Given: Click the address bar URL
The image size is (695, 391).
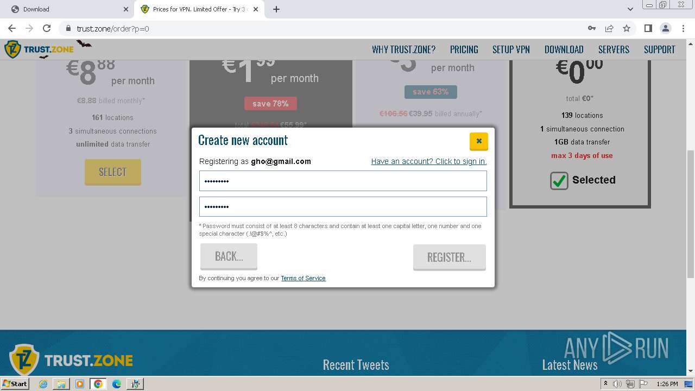Looking at the screenshot, I should (x=113, y=28).
